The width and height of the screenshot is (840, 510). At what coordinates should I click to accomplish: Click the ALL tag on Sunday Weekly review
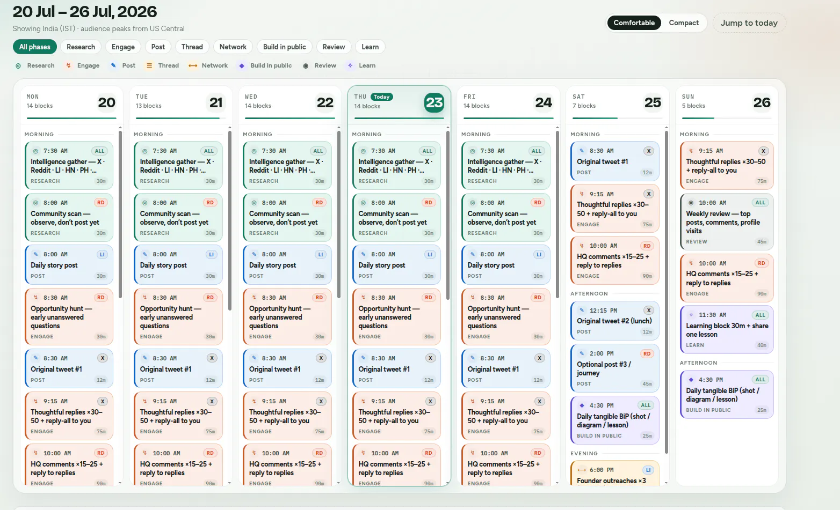point(760,203)
